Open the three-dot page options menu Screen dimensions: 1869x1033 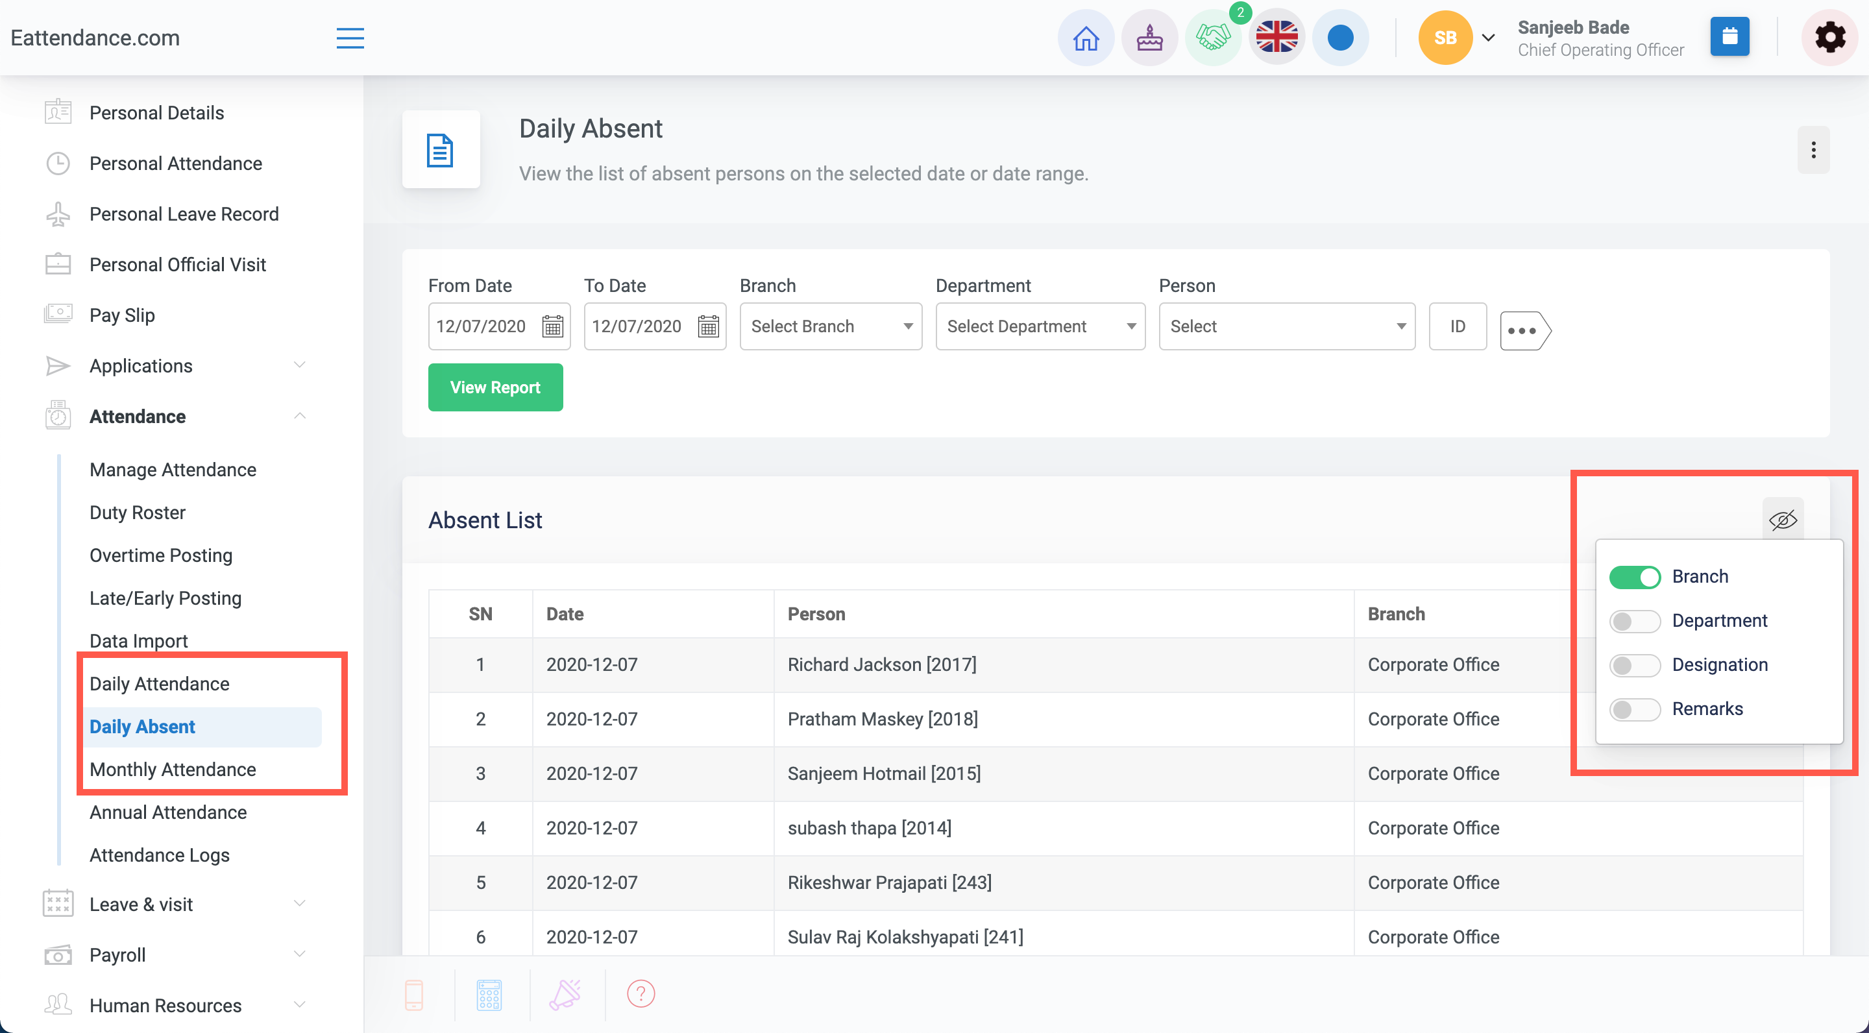[1813, 150]
